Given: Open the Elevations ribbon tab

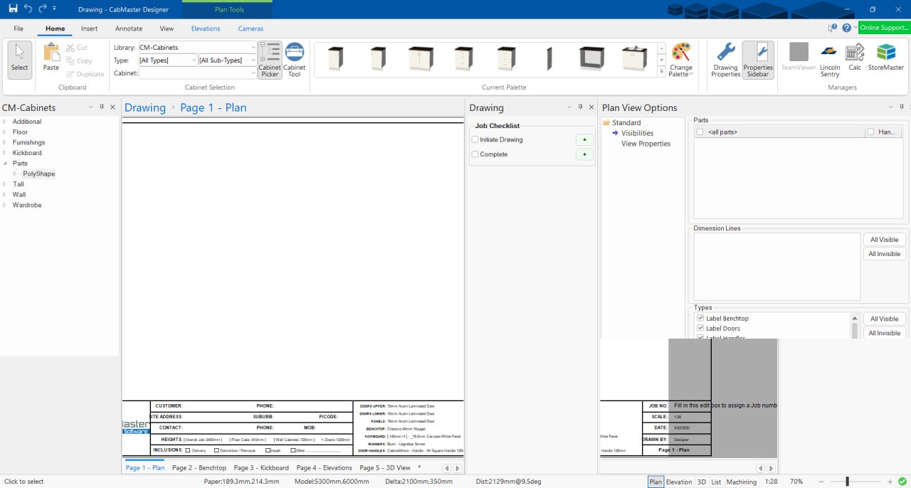Looking at the screenshot, I should [206, 28].
